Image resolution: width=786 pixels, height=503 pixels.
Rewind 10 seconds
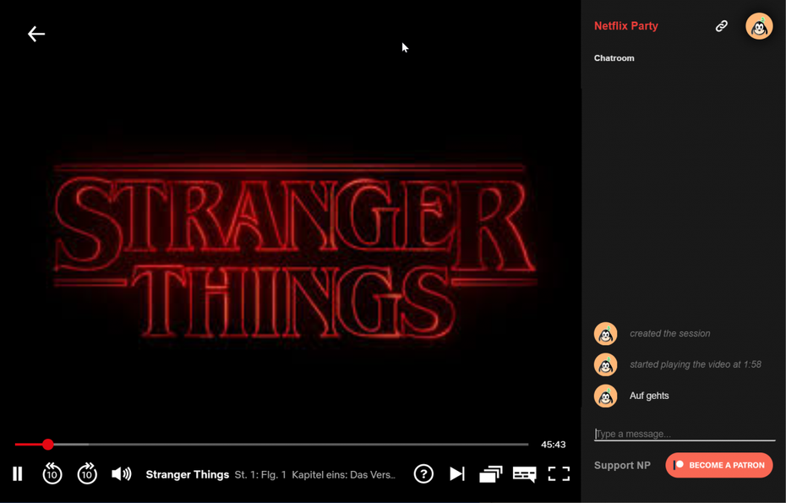pyautogui.click(x=52, y=473)
